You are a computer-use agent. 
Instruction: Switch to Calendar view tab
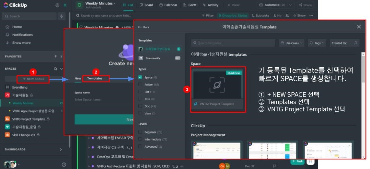168,5
